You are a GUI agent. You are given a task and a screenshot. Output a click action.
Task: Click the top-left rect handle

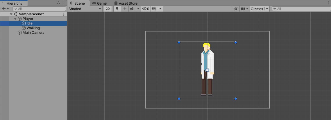click(179, 42)
